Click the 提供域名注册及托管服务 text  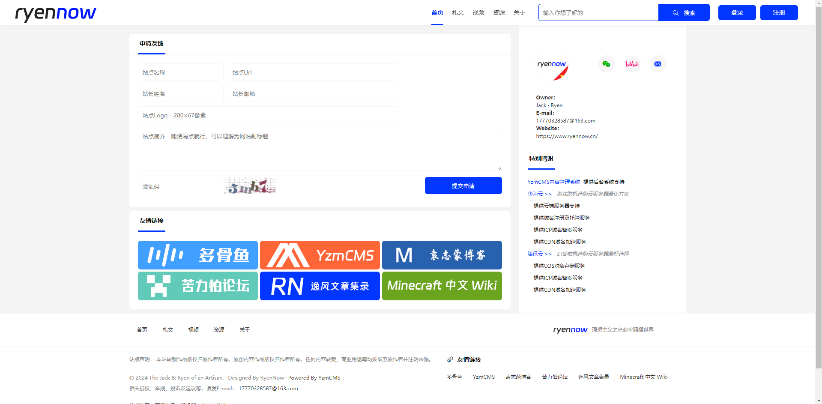coord(562,218)
